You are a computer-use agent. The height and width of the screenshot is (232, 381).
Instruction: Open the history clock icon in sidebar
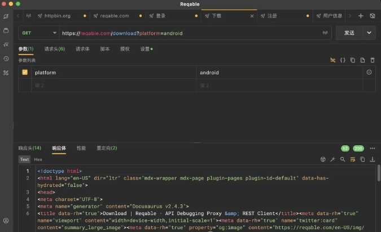pyautogui.click(x=6, y=59)
